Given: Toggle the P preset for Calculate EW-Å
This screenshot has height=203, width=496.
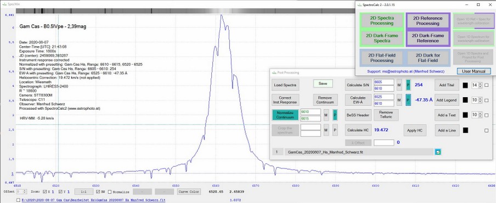Looking at the screenshot, I should [x=408, y=100].
